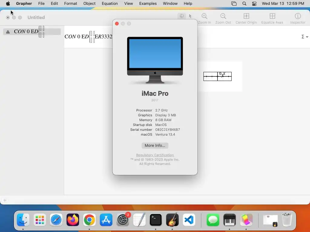The image size is (310, 232).
Task: Click the date and time display
Action: click(x=283, y=4)
